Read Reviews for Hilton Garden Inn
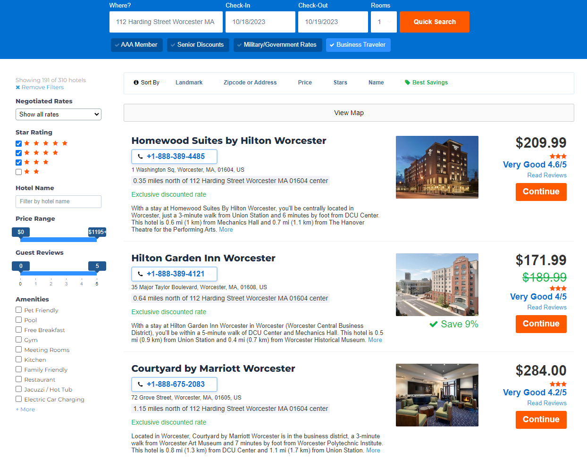The image size is (587, 459). pyautogui.click(x=547, y=308)
